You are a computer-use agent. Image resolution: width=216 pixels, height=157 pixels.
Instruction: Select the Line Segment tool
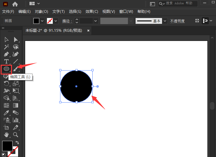[x=16, y=61]
